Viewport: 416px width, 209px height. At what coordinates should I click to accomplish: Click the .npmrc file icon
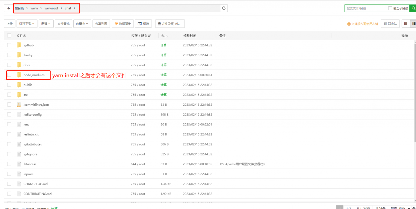[x=19, y=174]
